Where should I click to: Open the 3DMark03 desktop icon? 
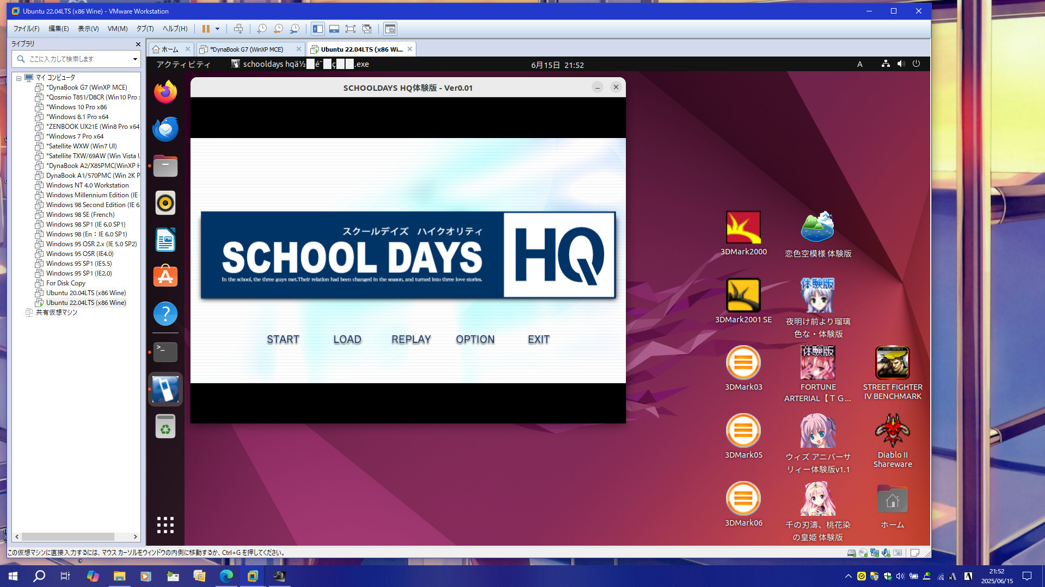(x=743, y=368)
